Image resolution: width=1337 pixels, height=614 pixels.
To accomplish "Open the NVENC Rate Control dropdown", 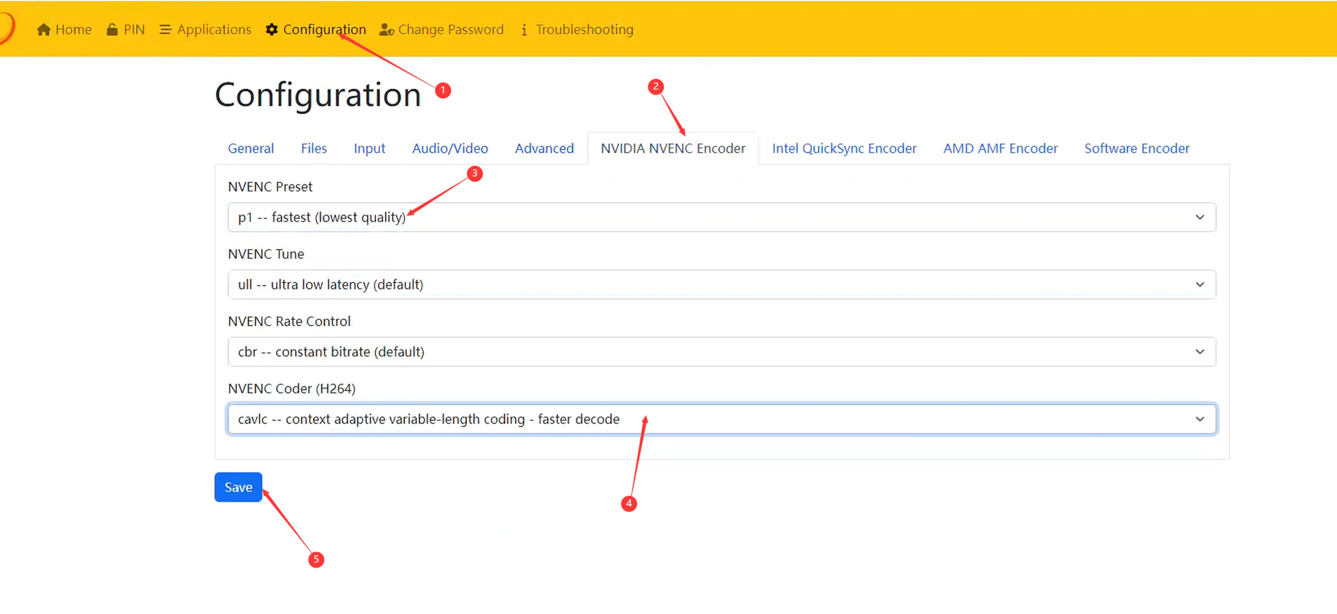I will click(x=722, y=352).
